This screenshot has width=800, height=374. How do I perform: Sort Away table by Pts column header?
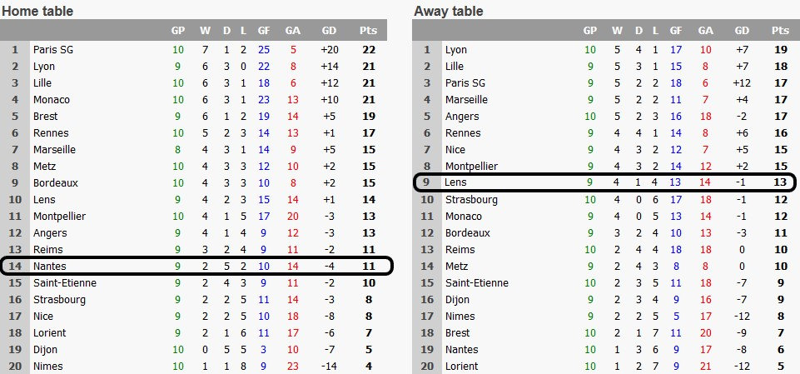780,31
